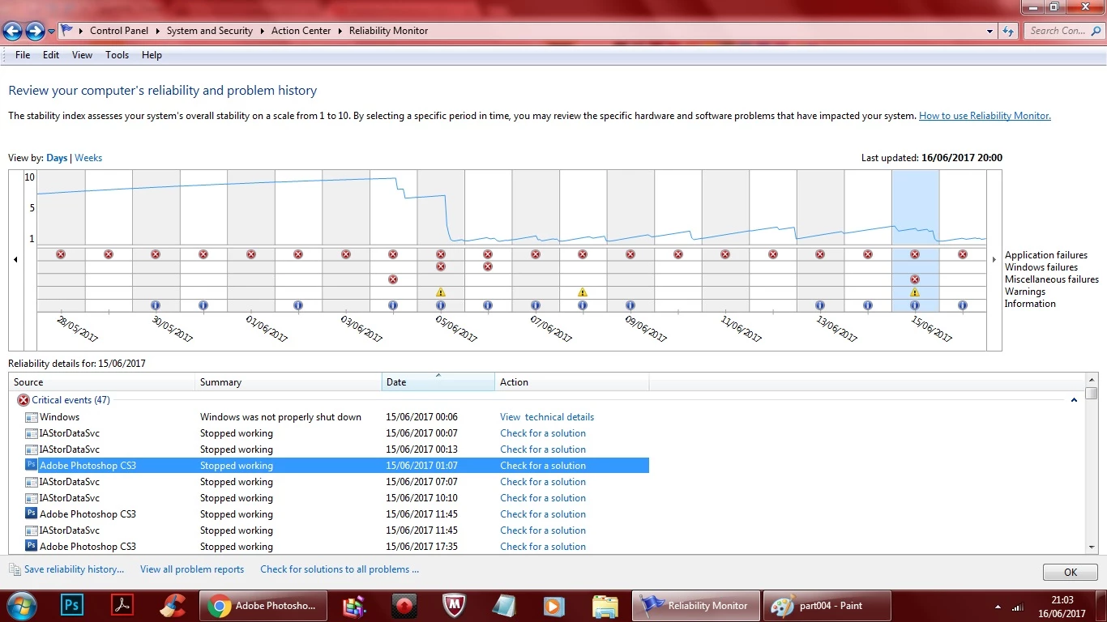Open McAfee from the taskbar
The image size is (1107, 622).
point(454,605)
